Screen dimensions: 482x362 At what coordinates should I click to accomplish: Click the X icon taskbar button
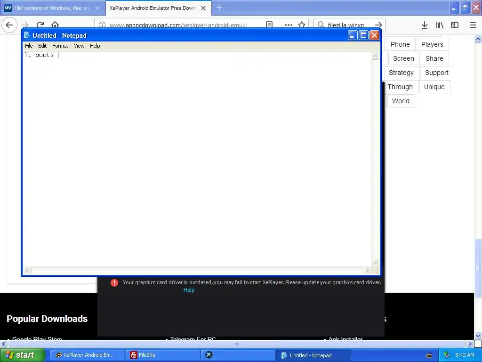(238, 355)
